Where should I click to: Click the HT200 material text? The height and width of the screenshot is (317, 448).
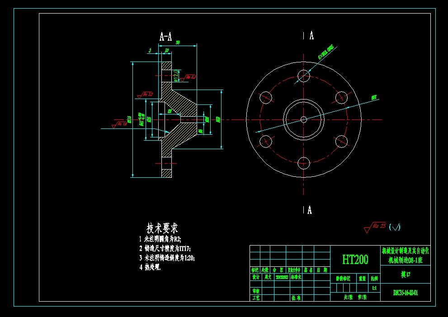tap(355, 259)
